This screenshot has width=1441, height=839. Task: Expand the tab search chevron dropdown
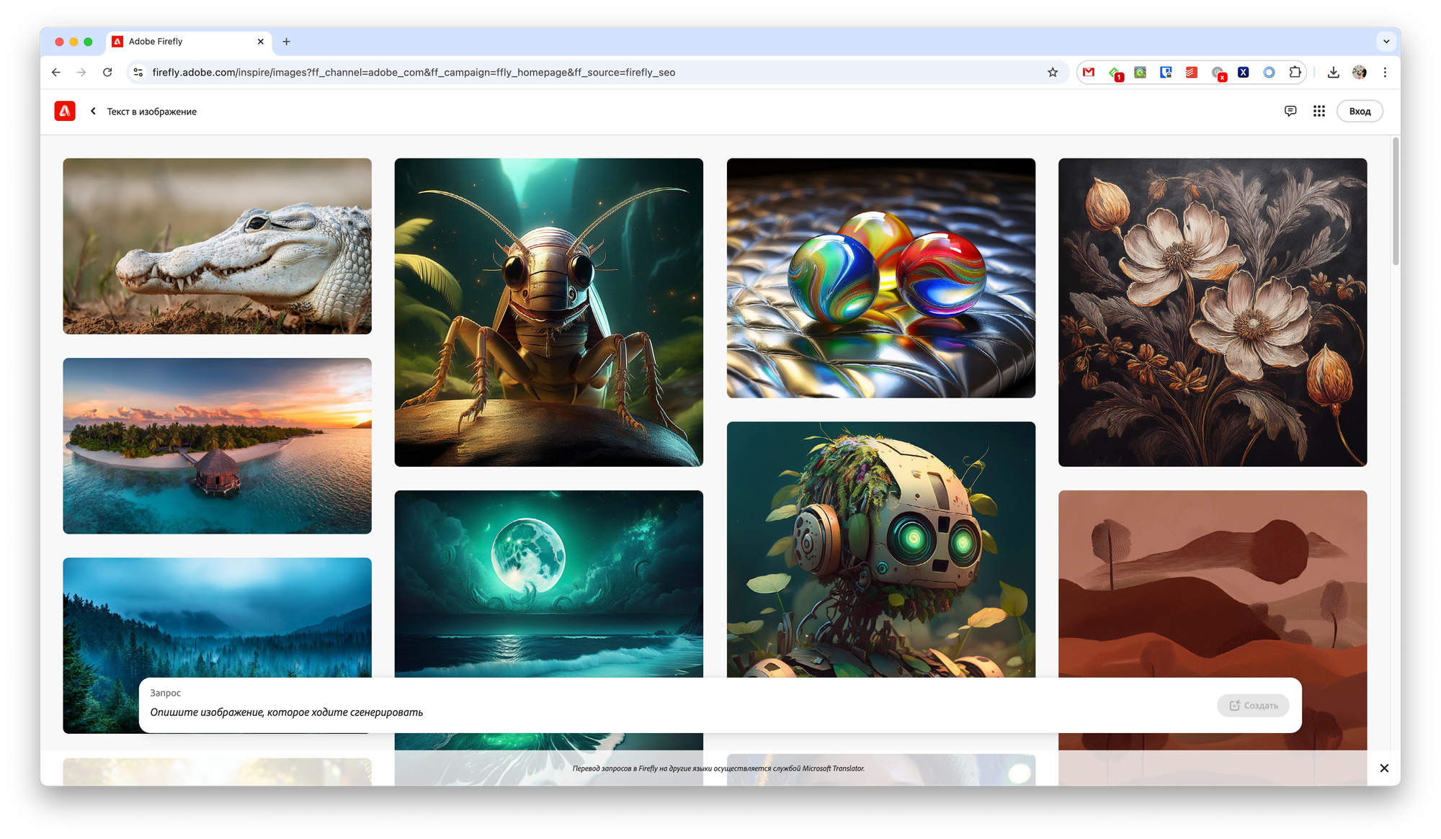tap(1386, 41)
